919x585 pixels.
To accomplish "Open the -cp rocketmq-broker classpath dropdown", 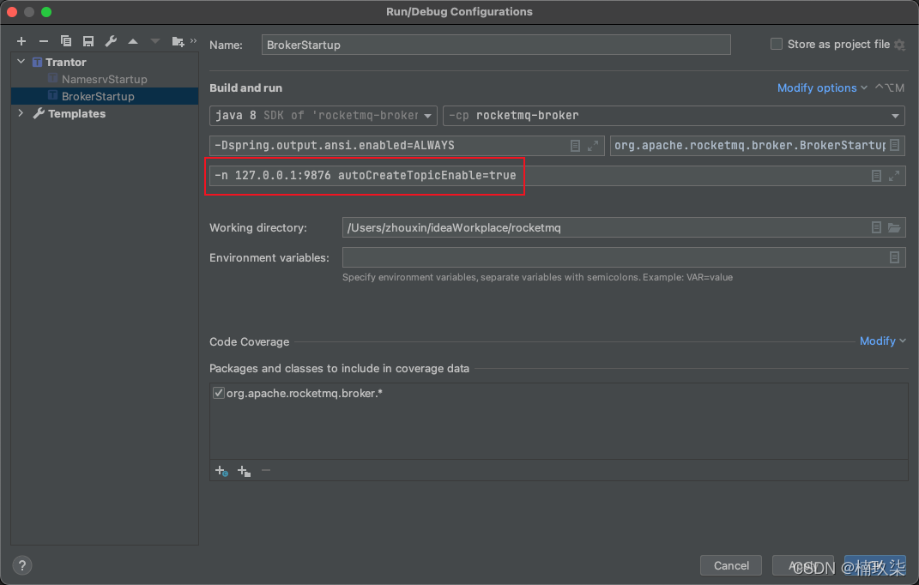I will pos(674,116).
